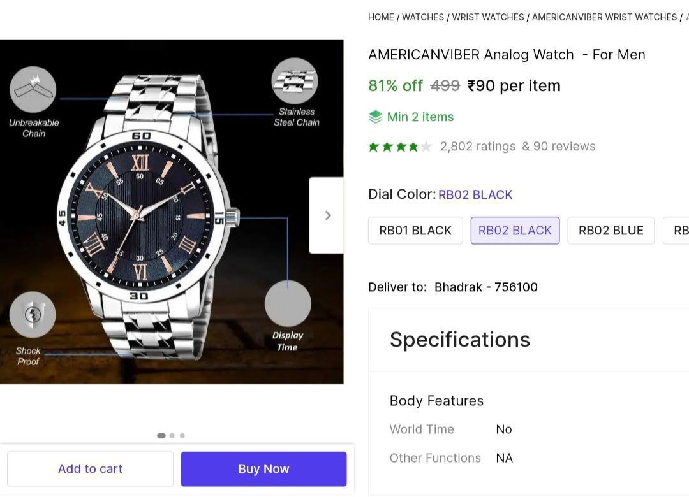689x497 pixels.
Task: Click the Stainless Steel Chain icon
Action: click(x=294, y=81)
